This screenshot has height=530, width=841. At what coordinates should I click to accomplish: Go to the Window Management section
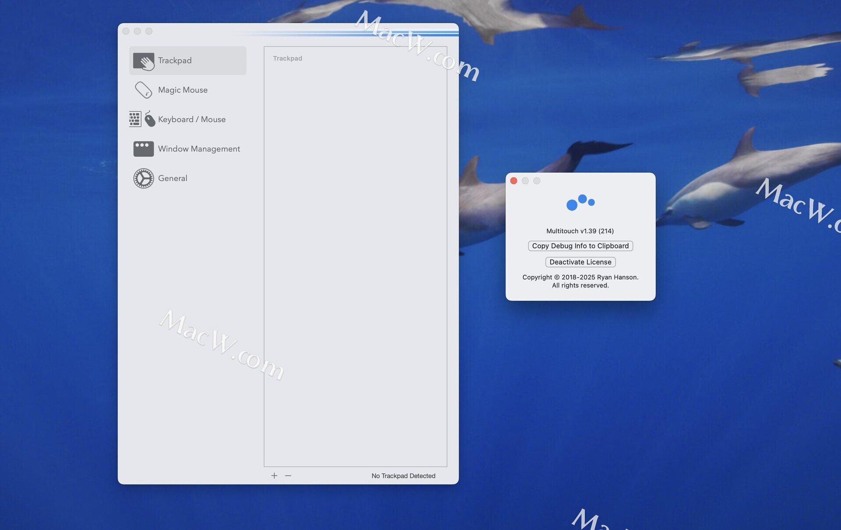[199, 149]
